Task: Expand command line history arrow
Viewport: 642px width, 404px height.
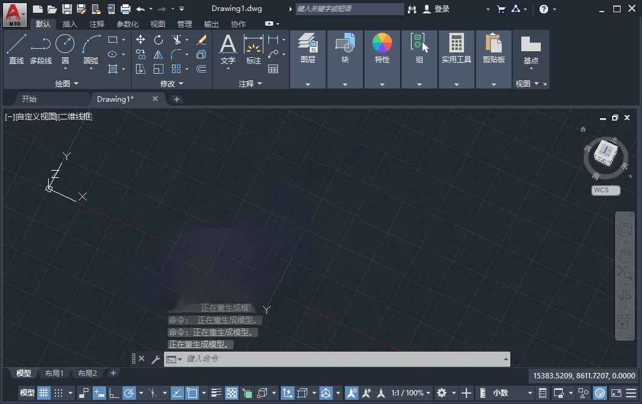Action: click(x=505, y=359)
